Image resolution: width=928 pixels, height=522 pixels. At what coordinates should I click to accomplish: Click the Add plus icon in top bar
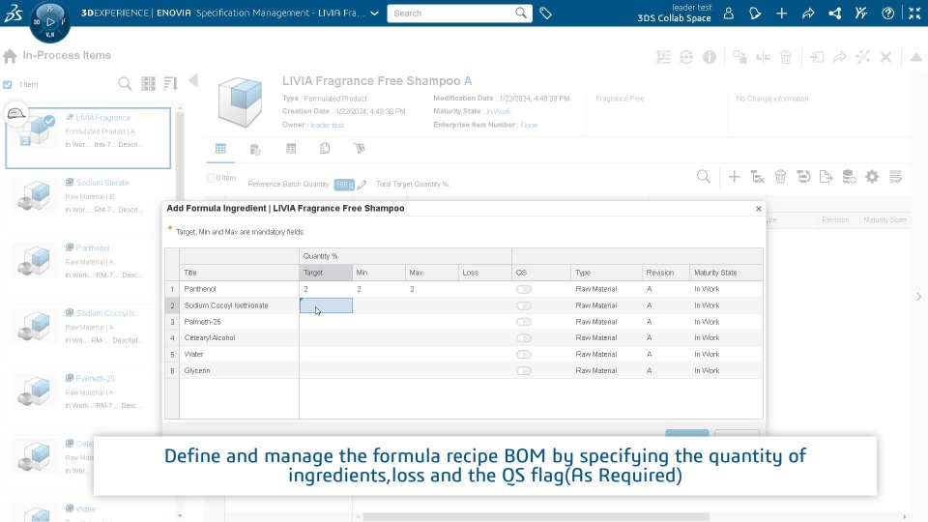(782, 13)
